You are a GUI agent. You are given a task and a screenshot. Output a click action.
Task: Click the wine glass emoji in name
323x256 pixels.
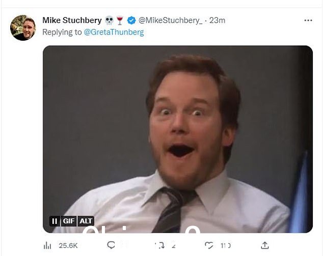pyautogui.click(x=120, y=20)
